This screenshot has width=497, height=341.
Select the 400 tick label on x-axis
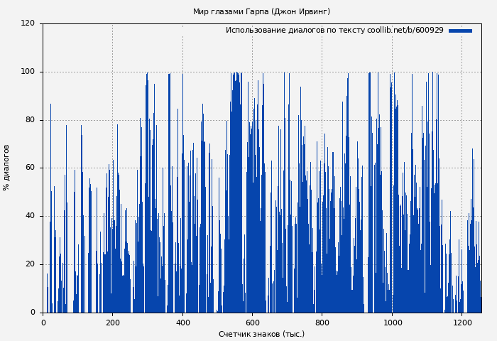point(182,323)
